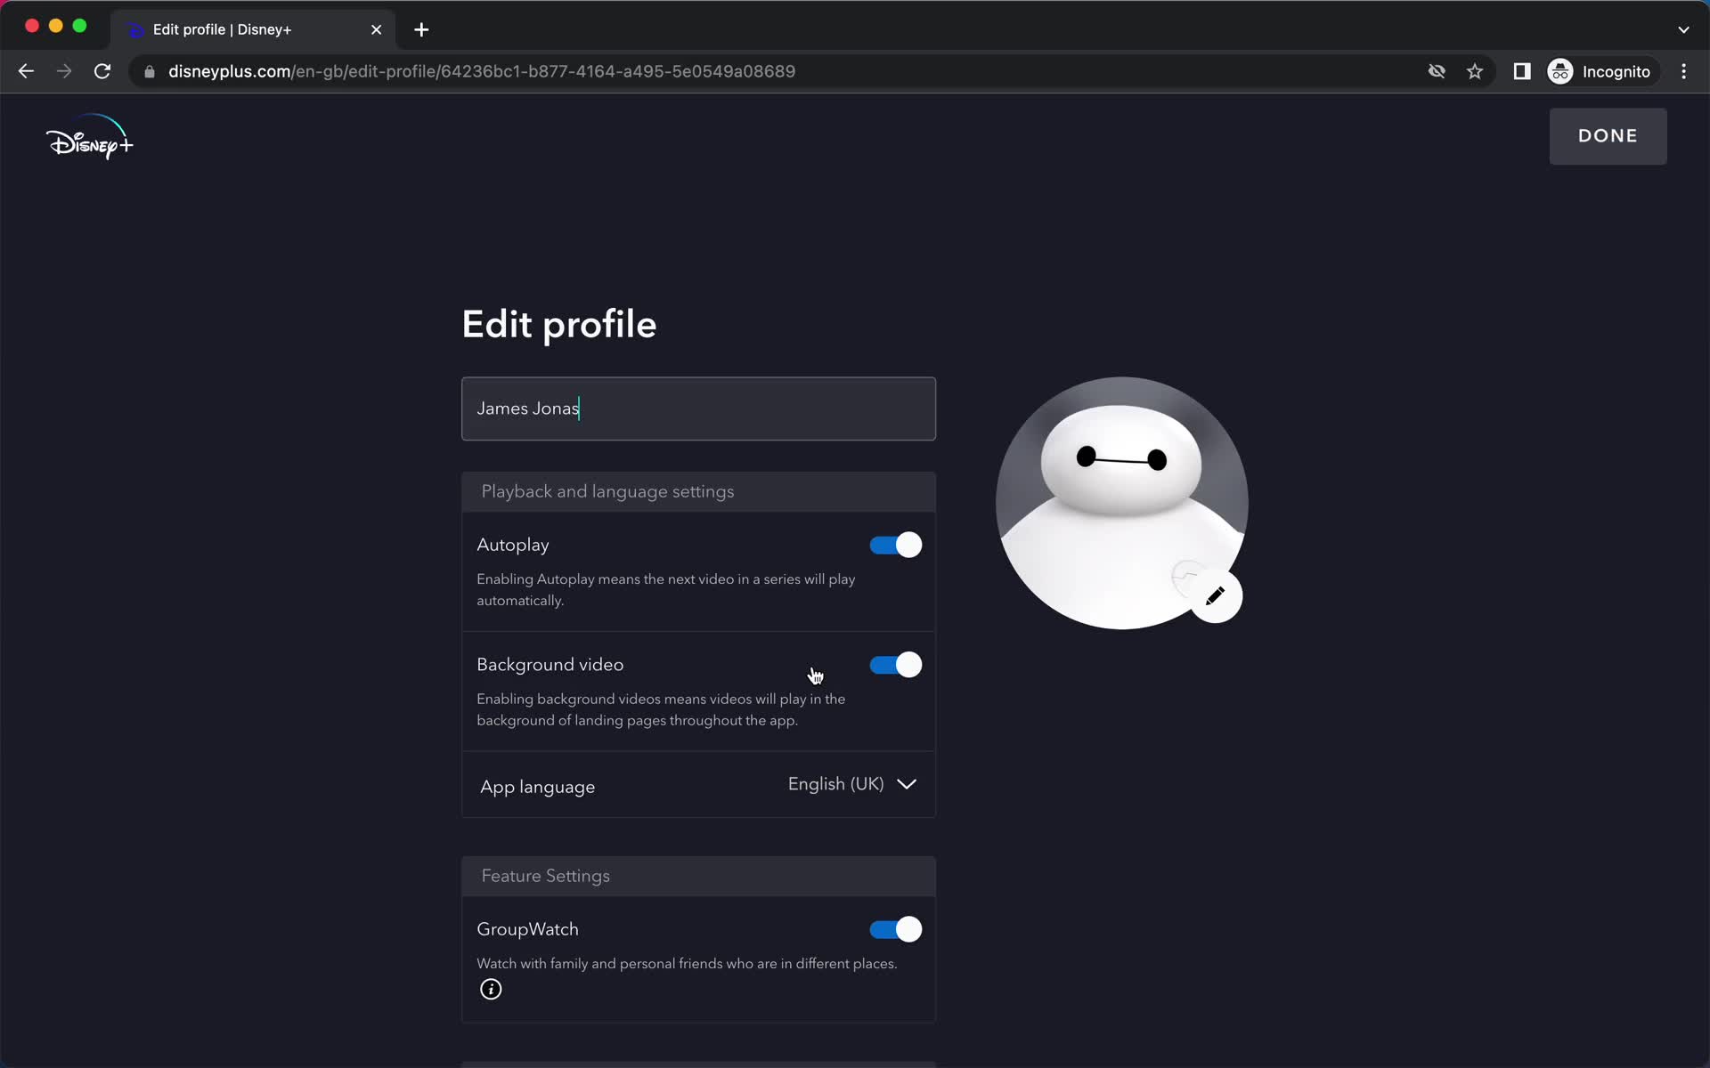Image resolution: width=1710 pixels, height=1068 pixels.
Task: Click the Disney+ logo
Action: click(x=89, y=137)
